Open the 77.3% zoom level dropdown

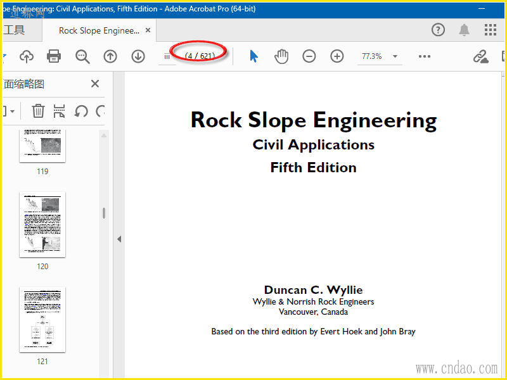coord(395,56)
